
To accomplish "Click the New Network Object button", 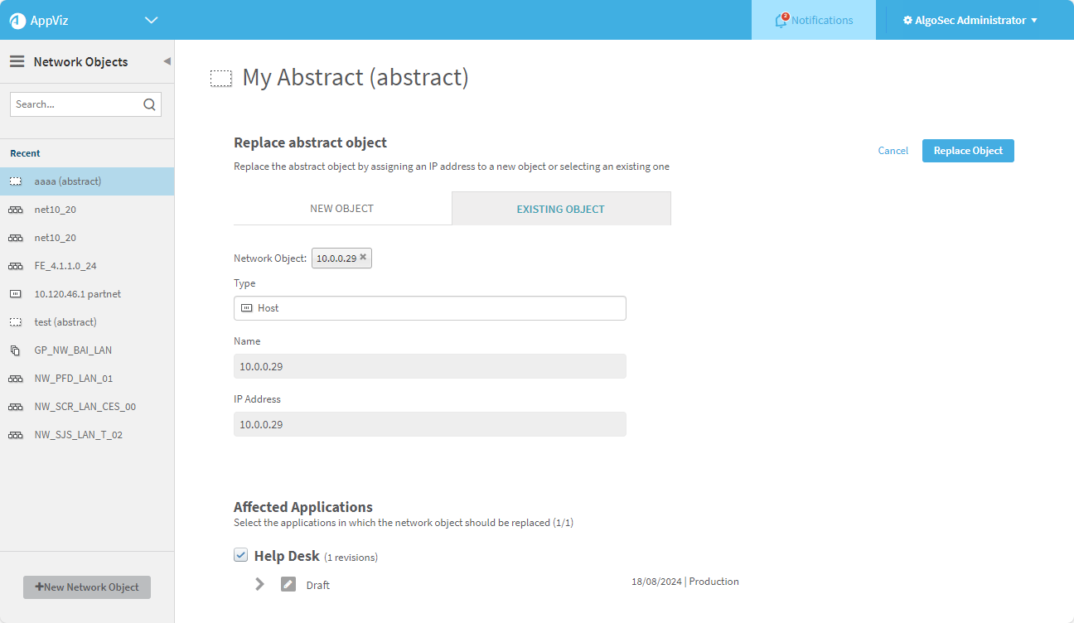I will pyautogui.click(x=87, y=587).
